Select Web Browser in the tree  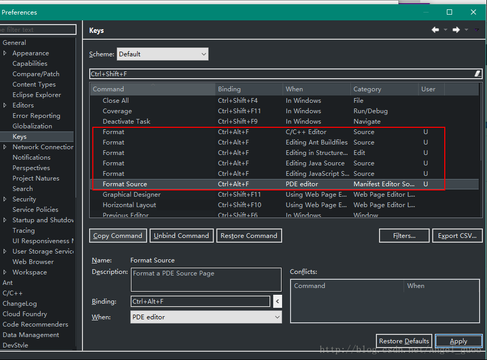[33, 262]
